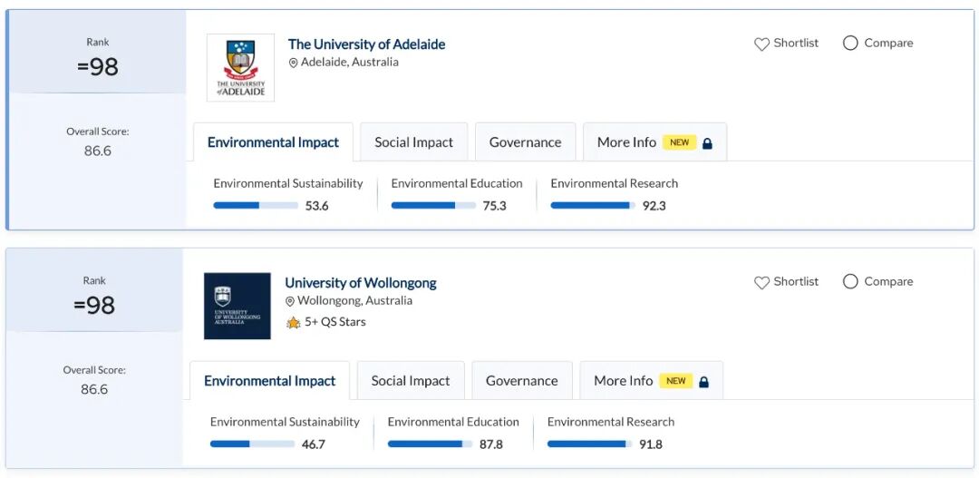Click the University of Wollongong logo
The height and width of the screenshot is (478, 979).
click(x=237, y=306)
